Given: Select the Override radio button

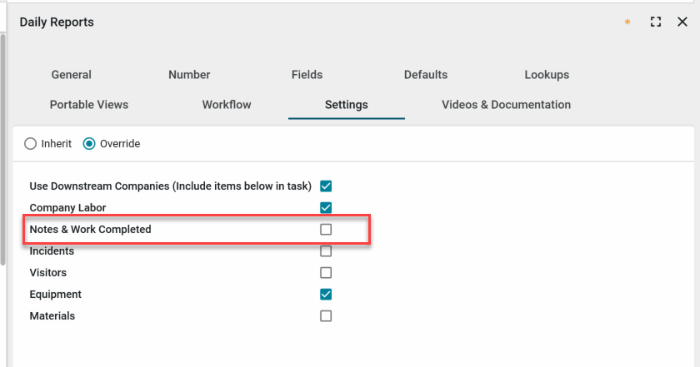Looking at the screenshot, I should coord(89,144).
